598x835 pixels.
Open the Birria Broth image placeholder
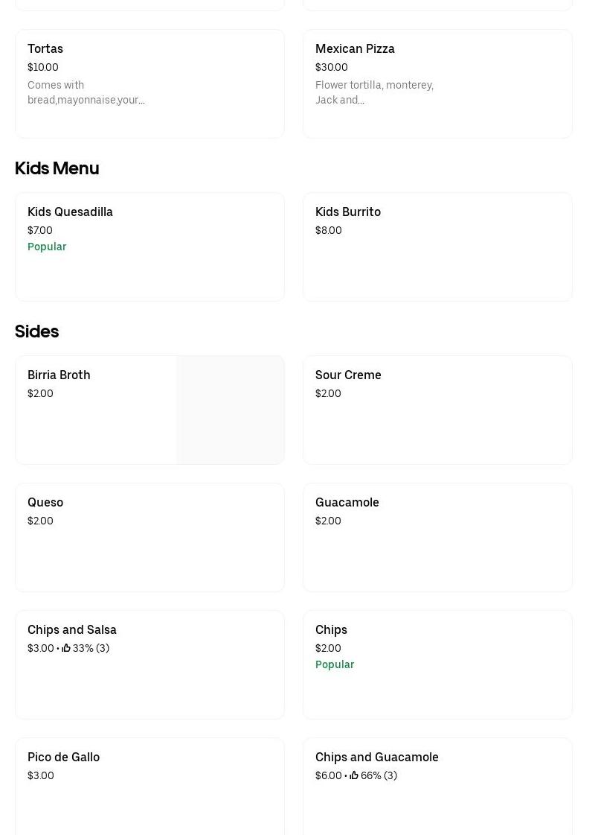click(231, 410)
